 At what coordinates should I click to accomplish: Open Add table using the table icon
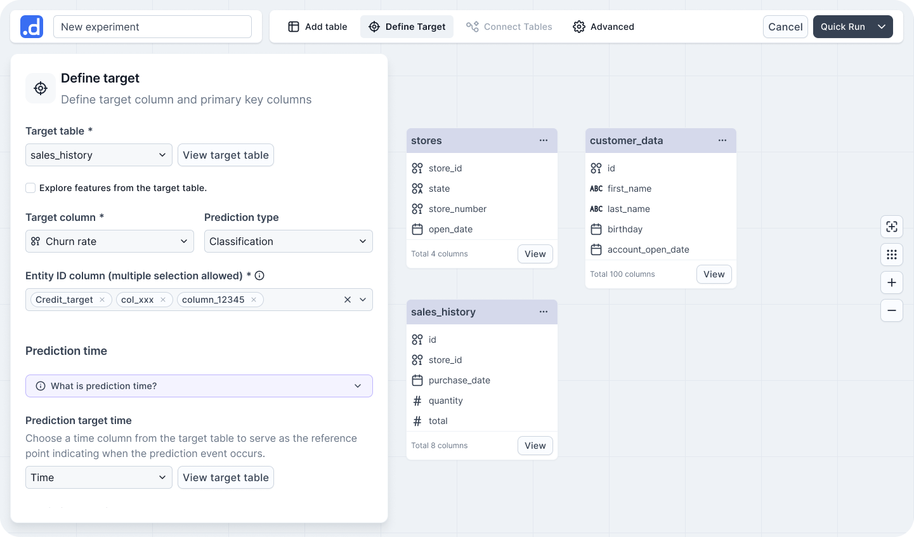(x=294, y=27)
